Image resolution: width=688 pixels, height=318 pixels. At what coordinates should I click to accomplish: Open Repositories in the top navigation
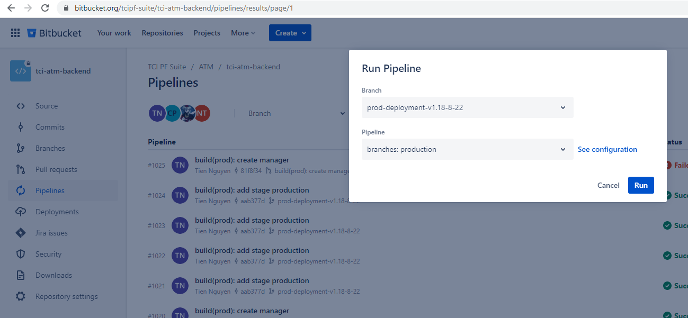point(162,33)
